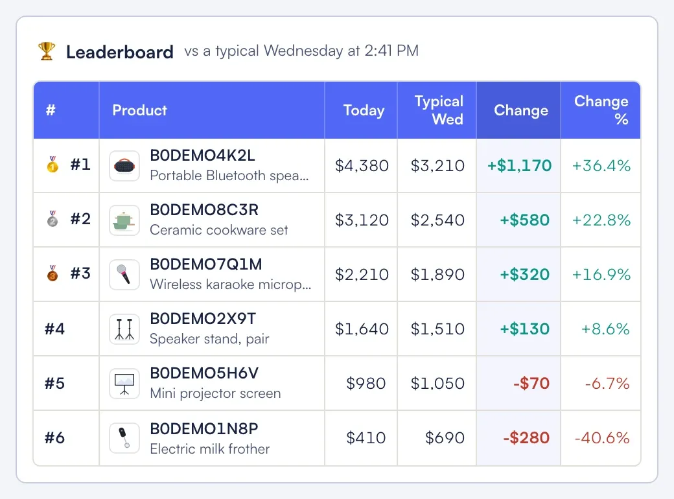Click the $3,120 Today value
This screenshot has width=674, height=499.
362,220
